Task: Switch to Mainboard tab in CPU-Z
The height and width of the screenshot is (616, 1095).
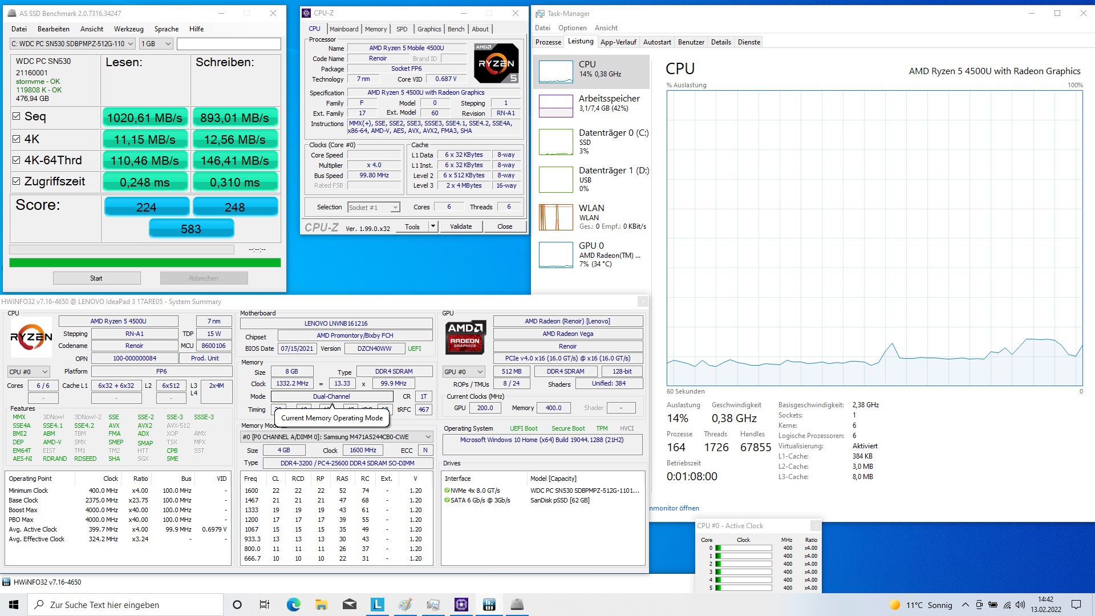Action: click(x=344, y=29)
